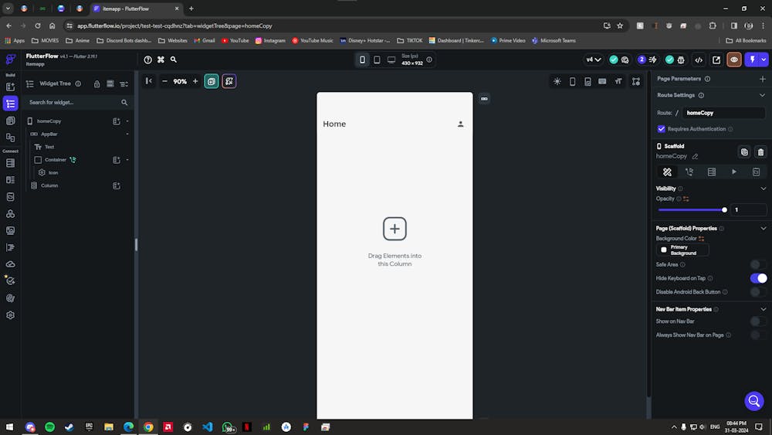Image resolution: width=772 pixels, height=435 pixels.
Task: Switch to the State Management tab
Action: coord(757,172)
